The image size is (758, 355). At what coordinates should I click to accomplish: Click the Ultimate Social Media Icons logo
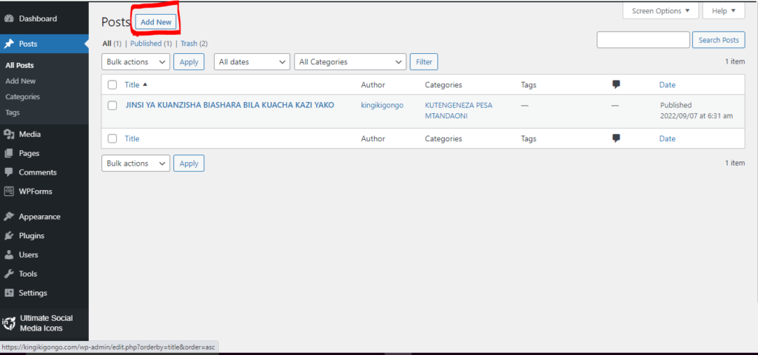point(9,323)
